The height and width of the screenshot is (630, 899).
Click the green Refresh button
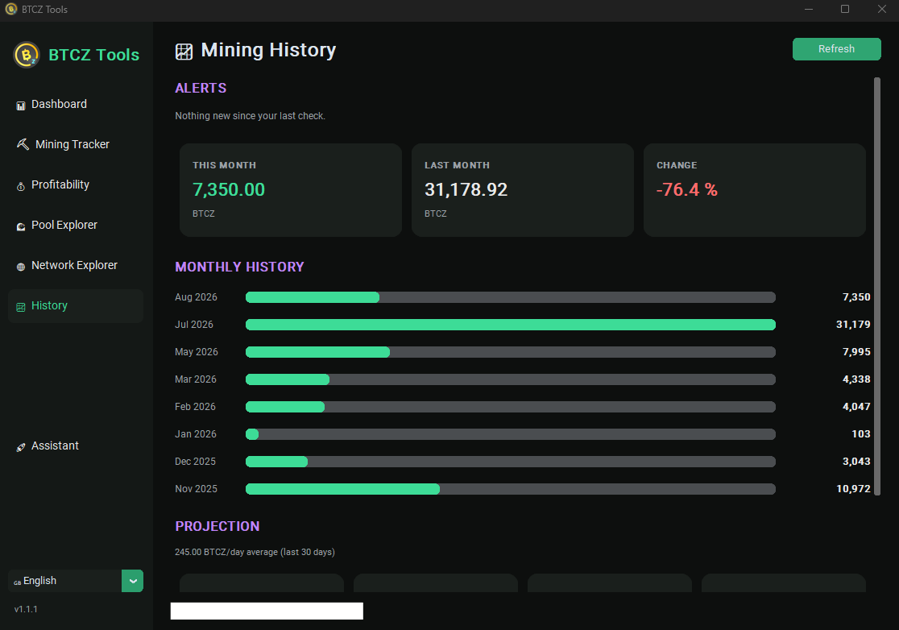coord(836,48)
